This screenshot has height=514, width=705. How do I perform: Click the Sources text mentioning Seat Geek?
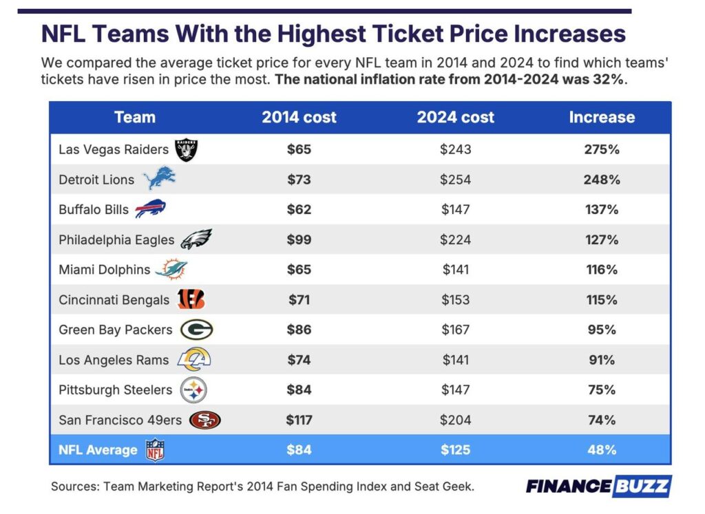point(262,486)
